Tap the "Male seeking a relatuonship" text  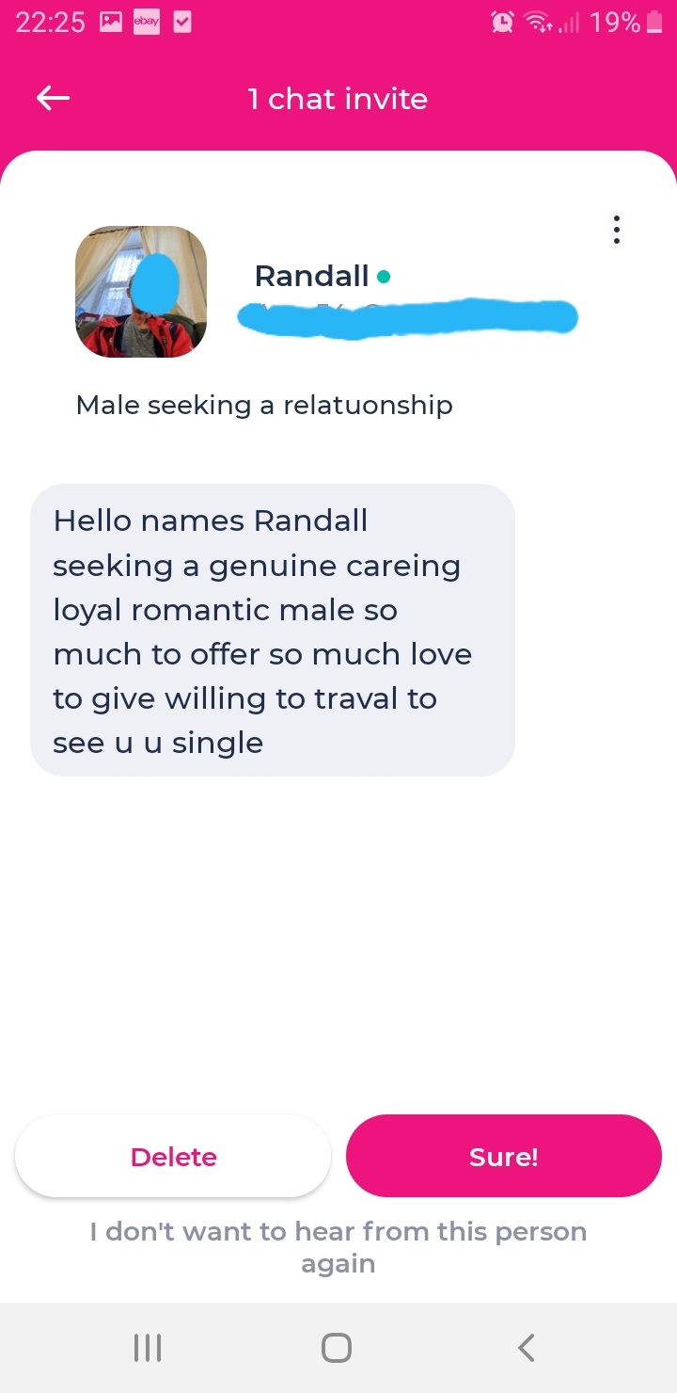click(264, 406)
